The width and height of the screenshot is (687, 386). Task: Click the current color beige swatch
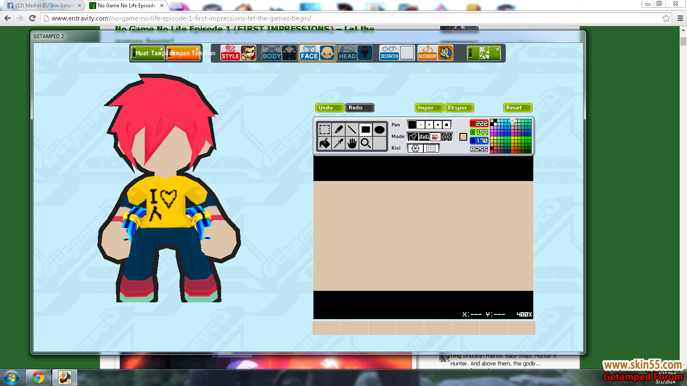click(463, 137)
